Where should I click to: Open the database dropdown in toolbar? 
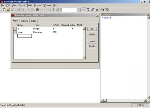coord(79,10)
